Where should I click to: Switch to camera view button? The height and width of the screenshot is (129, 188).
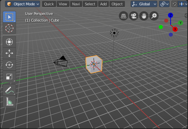pyautogui.click(x=134, y=16)
